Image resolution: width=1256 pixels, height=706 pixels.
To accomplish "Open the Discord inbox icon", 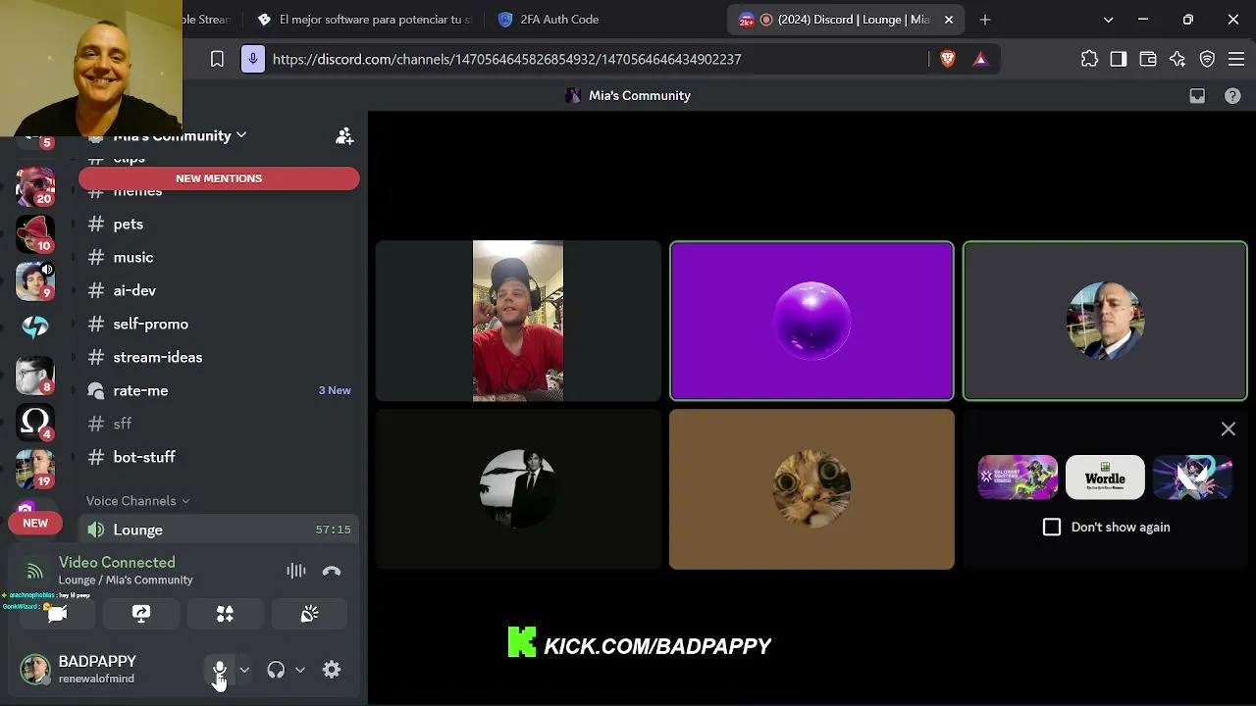I will pyautogui.click(x=1197, y=95).
